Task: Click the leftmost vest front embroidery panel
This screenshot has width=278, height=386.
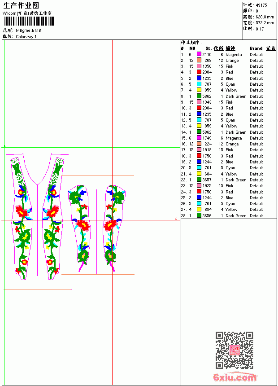Action: (22, 218)
